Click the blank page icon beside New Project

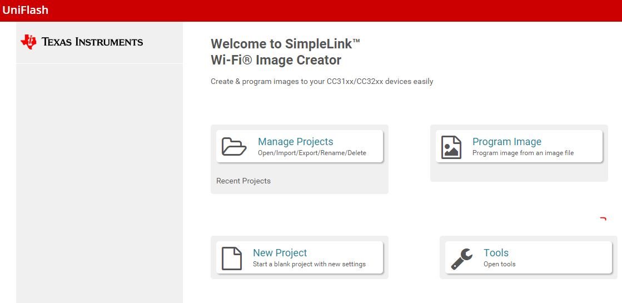coord(232,258)
